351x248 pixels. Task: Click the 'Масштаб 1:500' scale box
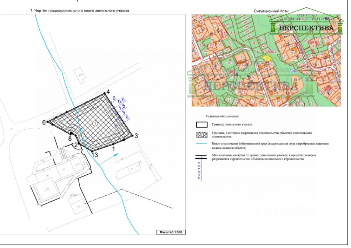171,232
